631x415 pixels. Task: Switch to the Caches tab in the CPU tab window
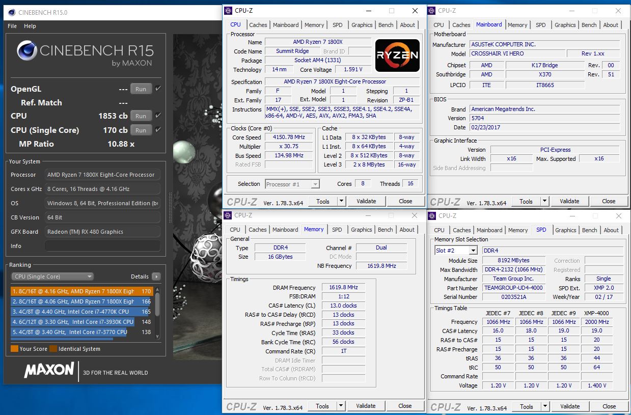[x=258, y=25]
